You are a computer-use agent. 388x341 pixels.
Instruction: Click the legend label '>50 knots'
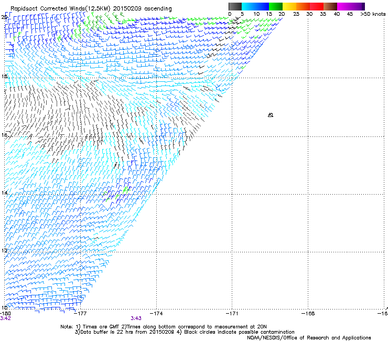[x=373, y=14]
